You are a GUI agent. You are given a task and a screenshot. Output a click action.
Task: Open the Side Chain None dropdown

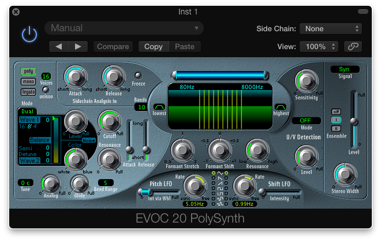click(331, 29)
